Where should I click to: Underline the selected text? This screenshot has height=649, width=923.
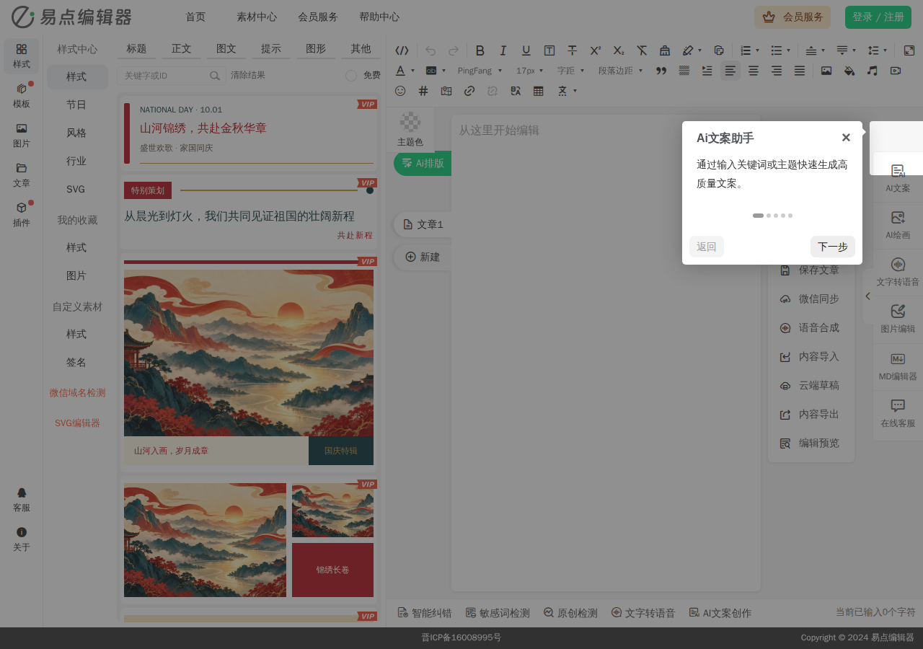526,50
